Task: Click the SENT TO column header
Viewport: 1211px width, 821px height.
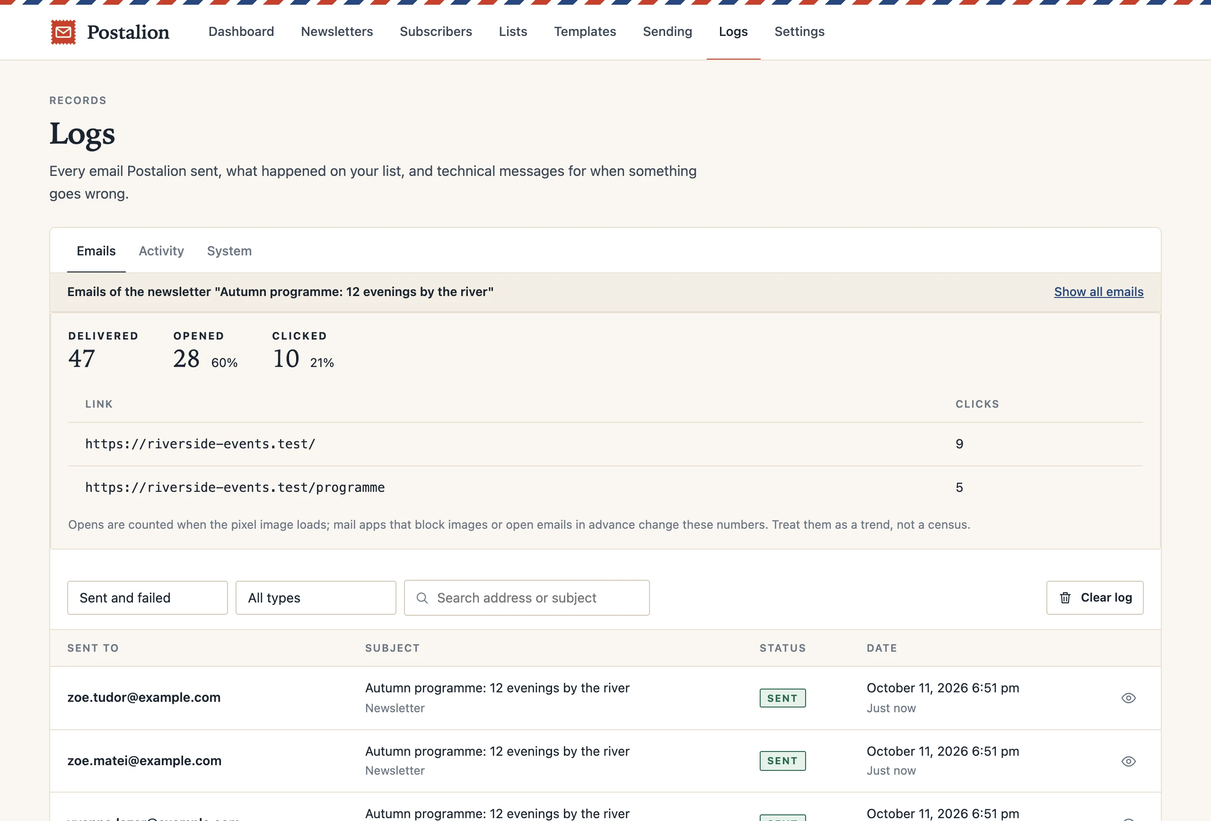Action: (x=93, y=648)
